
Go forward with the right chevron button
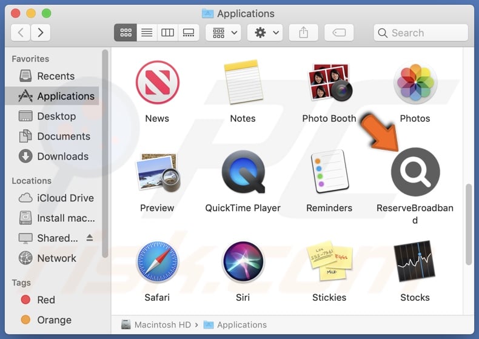pyautogui.click(x=41, y=32)
